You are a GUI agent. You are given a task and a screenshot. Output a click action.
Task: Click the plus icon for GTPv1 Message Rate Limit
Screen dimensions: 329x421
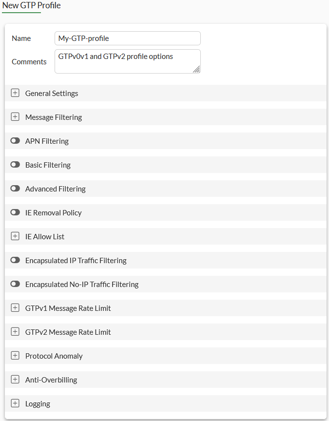15,308
